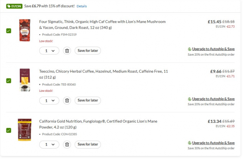Screen dimensions: 243x159
Task: Change quantity of Lion's Mane Powder
Action: (49, 144)
